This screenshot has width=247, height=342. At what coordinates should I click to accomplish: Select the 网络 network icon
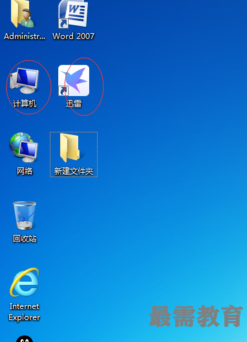(x=24, y=148)
